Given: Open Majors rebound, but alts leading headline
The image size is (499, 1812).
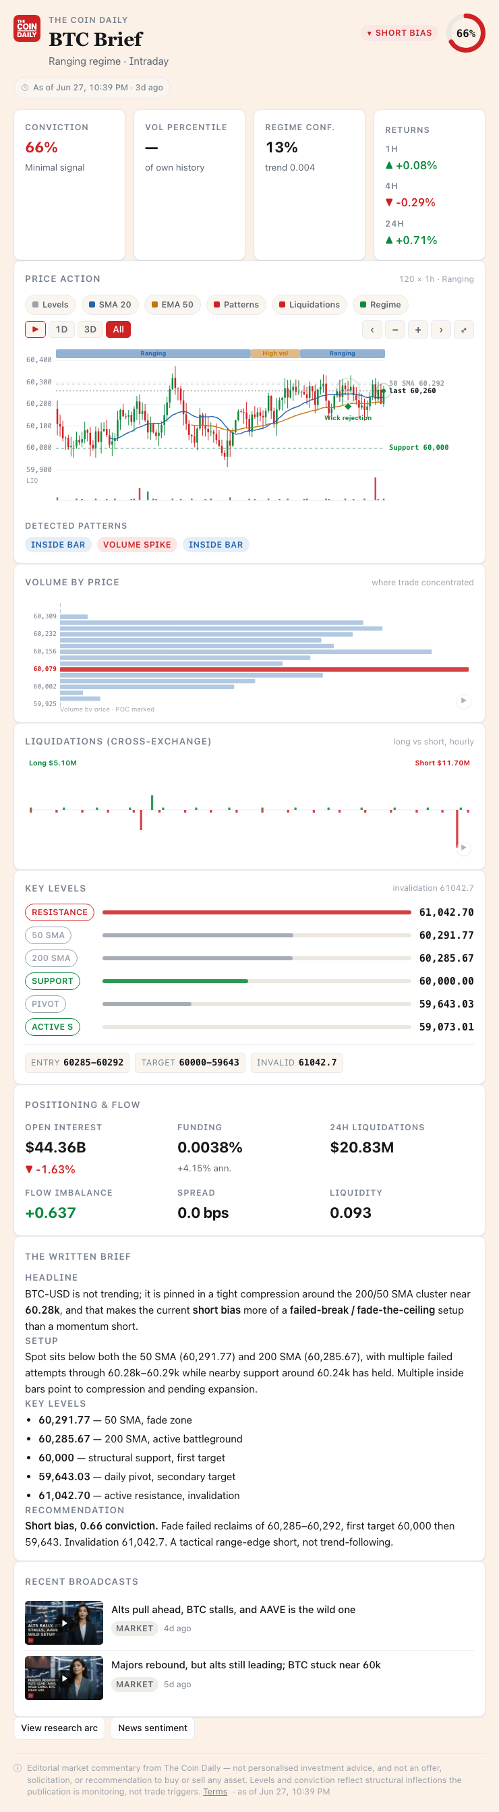Looking at the screenshot, I should point(245,1665).
